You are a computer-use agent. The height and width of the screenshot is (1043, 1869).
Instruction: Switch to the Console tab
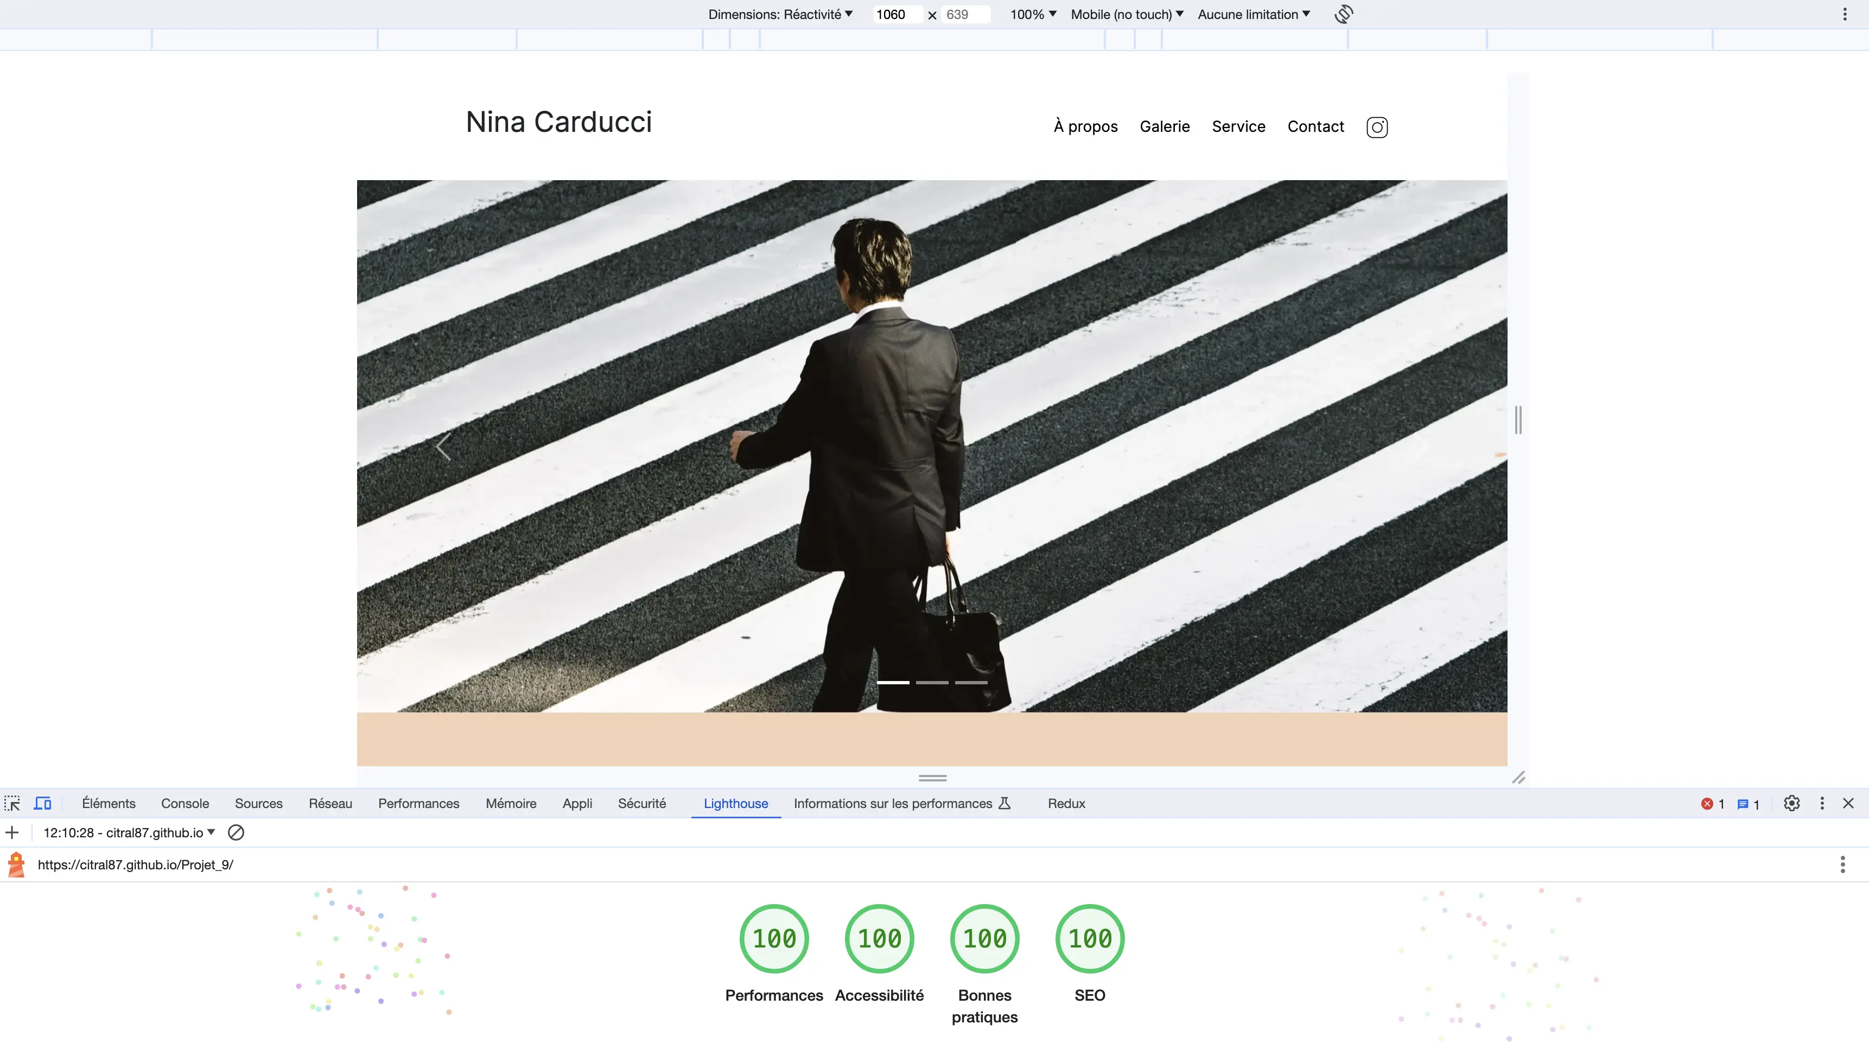coord(185,803)
